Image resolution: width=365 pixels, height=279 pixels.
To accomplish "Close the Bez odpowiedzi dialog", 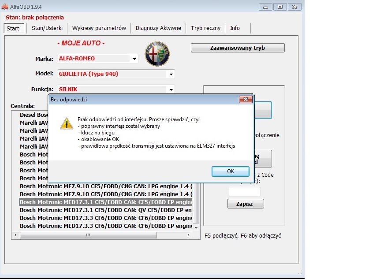I will coord(246,99).
